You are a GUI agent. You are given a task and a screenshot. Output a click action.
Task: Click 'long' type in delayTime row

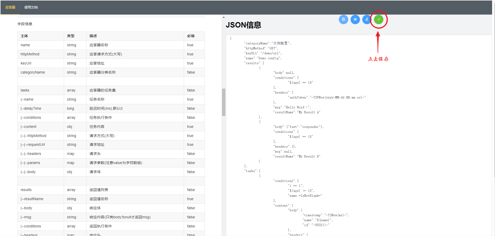pyautogui.click(x=71, y=108)
